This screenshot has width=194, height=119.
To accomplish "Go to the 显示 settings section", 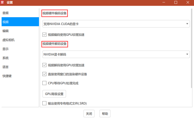I will tap(6, 49).
